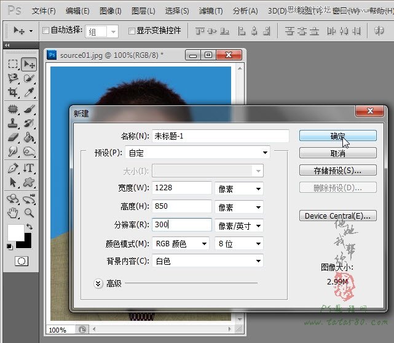394x343 pixels.
Task: Open the 选择(S) menu
Action: pos(177,11)
